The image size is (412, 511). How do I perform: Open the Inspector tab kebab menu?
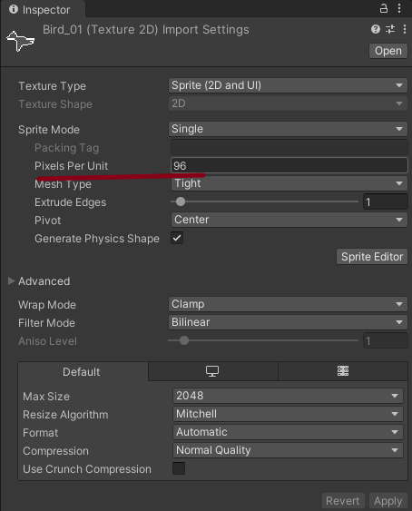[x=399, y=8]
